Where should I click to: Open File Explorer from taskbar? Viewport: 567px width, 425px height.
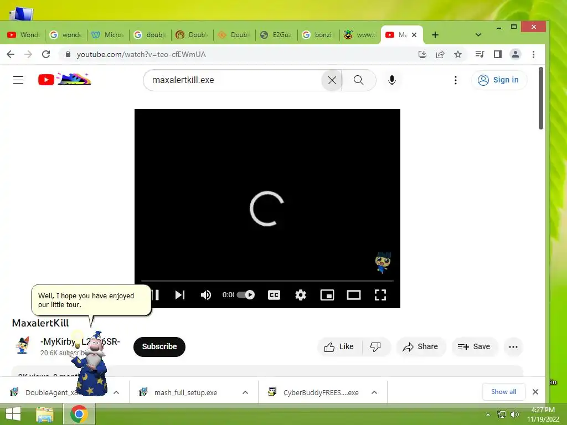[x=45, y=414]
